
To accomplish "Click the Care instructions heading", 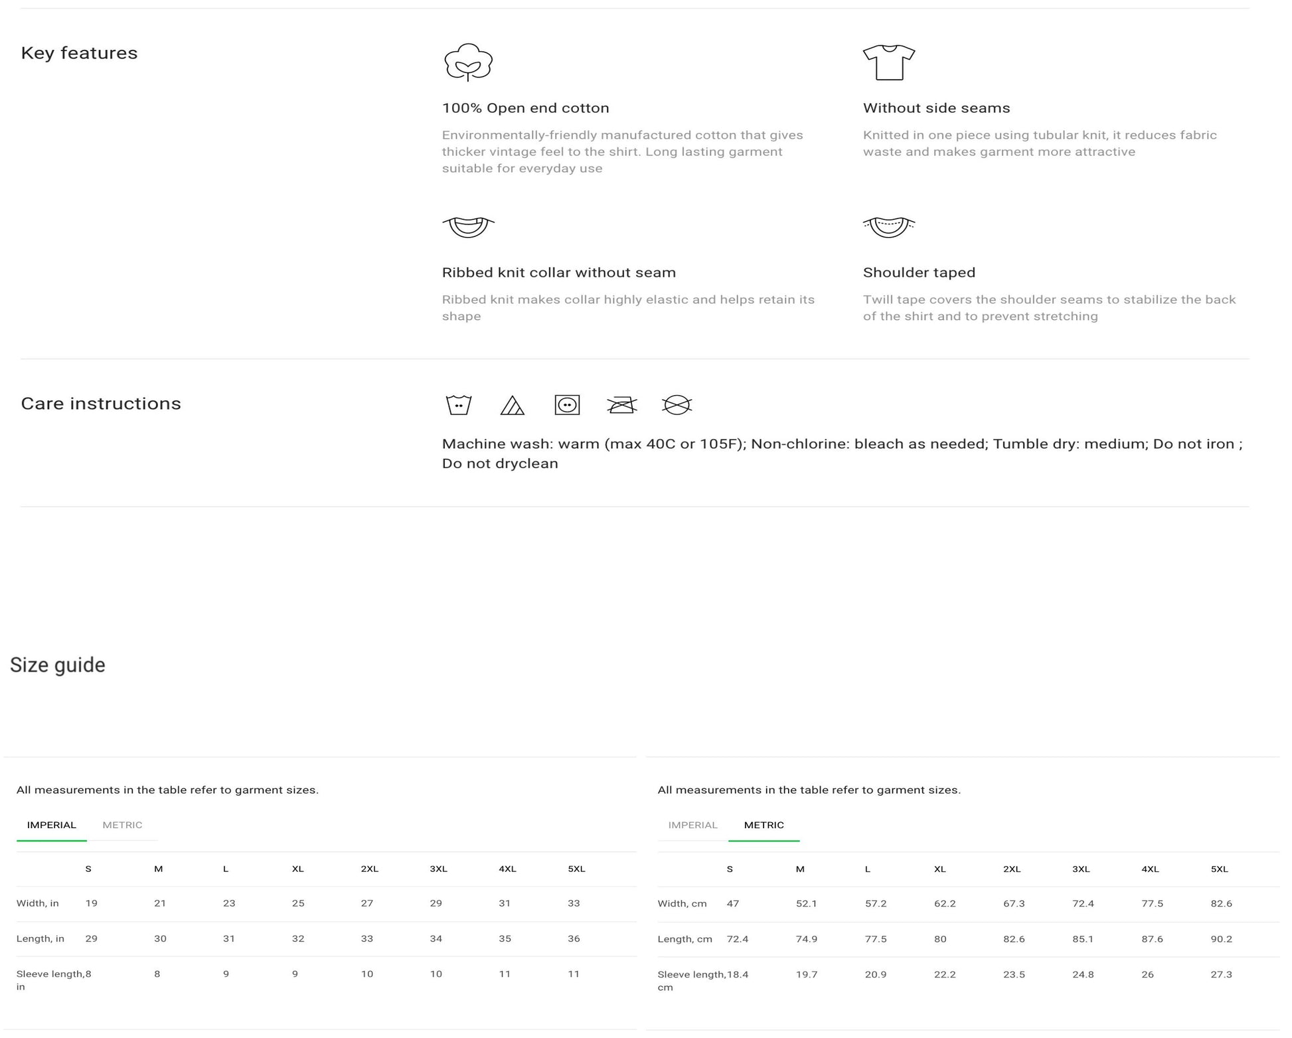I will click(101, 403).
